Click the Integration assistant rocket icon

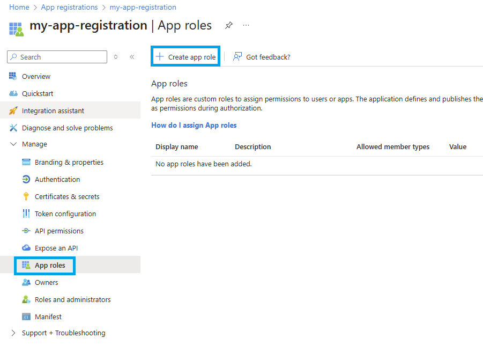click(x=13, y=111)
